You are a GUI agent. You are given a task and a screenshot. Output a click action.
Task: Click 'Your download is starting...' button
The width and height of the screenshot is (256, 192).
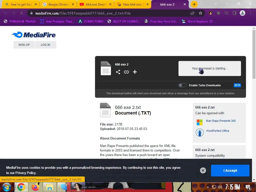[x=210, y=68]
